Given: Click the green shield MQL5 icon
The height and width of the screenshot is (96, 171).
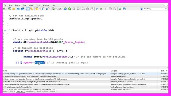Looking at the screenshot, I should (x=120, y=9).
